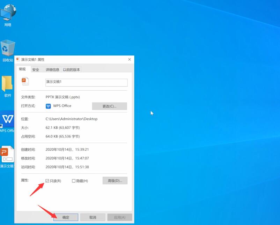The height and width of the screenshot is (225, 280).
Task: Click the WPS Office icon beside 打开方式
Action: (48, 106)
